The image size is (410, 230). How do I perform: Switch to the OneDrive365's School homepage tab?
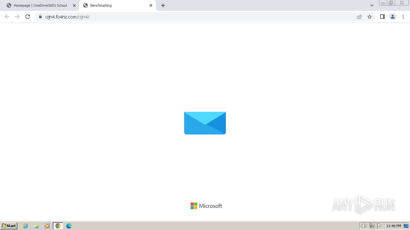40,5
